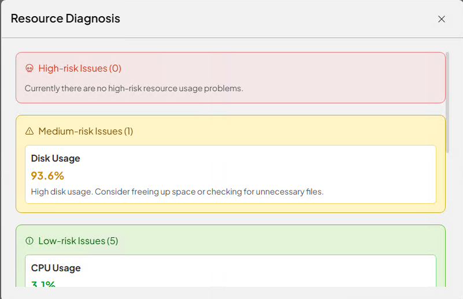Click the info circle icon beside Low-risk Issues
The width and height of the screenshot is (463, 299).
pyautogui.click(x=29, y=241)
